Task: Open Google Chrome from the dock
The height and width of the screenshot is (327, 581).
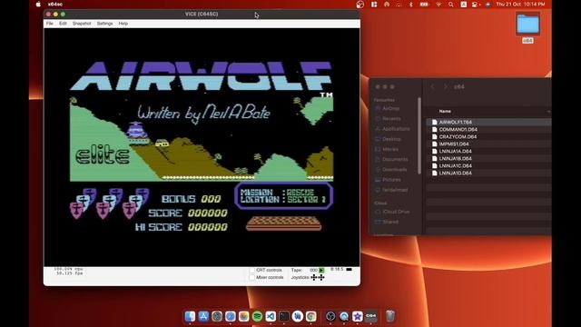Action: (310, 316)
